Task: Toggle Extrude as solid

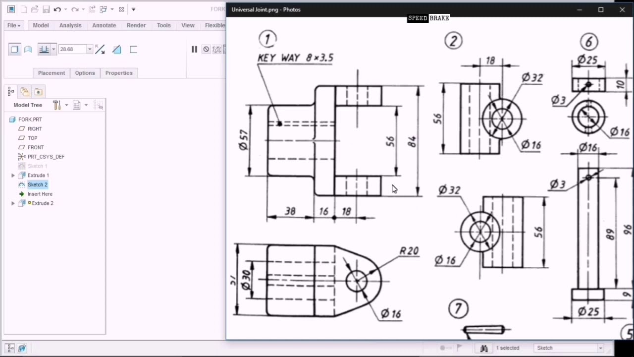Action: coord(14,49)
